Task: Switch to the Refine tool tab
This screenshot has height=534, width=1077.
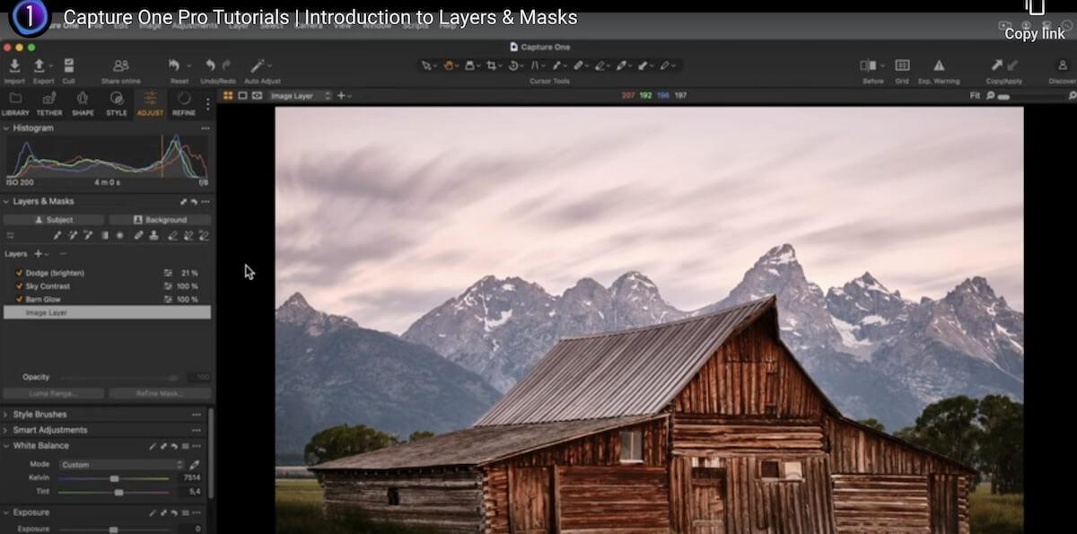Action: (184, 103)
